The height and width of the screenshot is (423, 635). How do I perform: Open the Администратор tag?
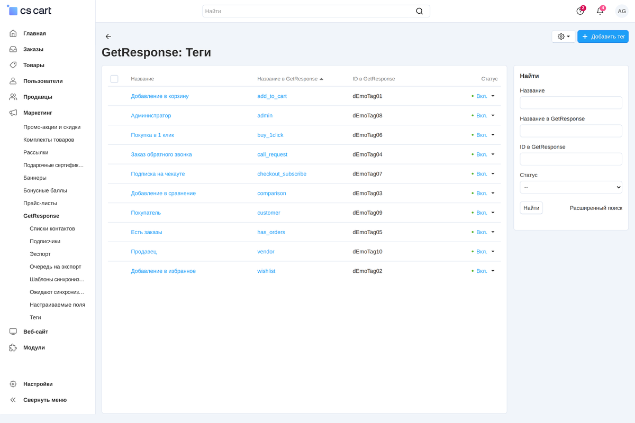coord(151,115)
